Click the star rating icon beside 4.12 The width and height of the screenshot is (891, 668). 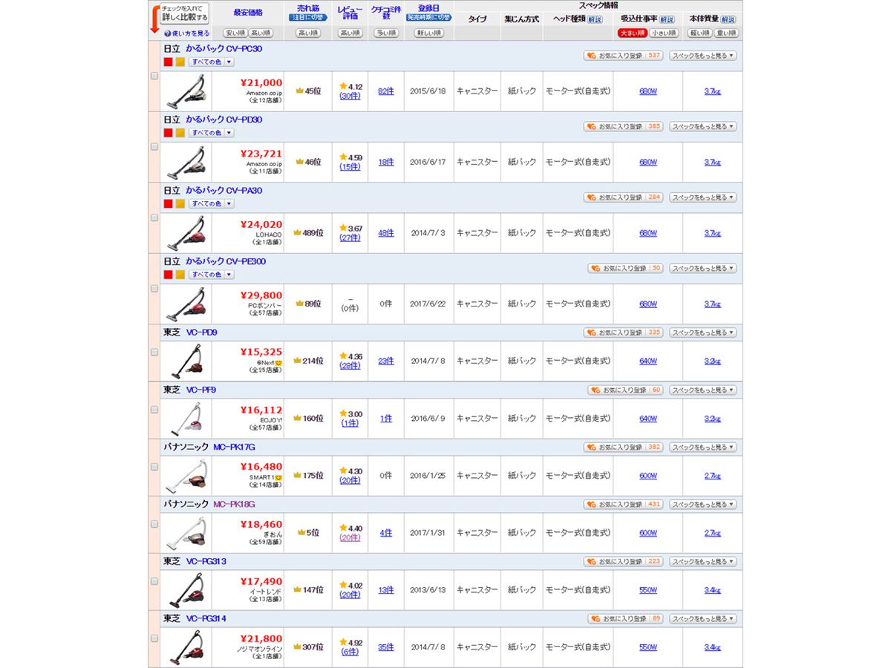point(343,87)
